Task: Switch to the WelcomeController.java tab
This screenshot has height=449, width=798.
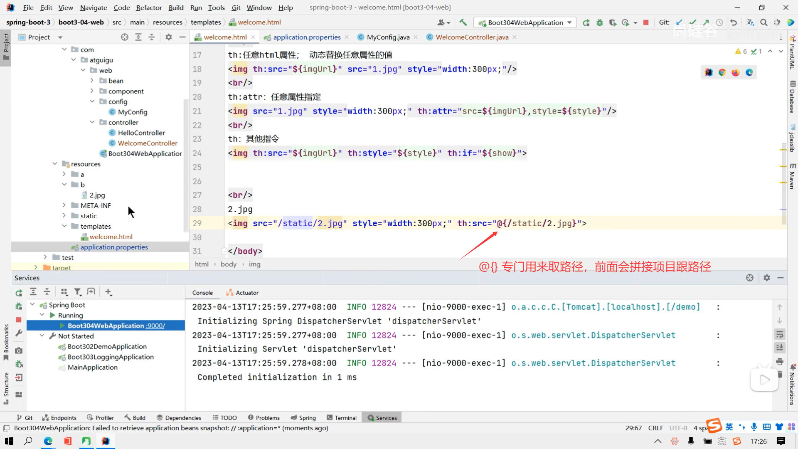Action: coord(472,37)
